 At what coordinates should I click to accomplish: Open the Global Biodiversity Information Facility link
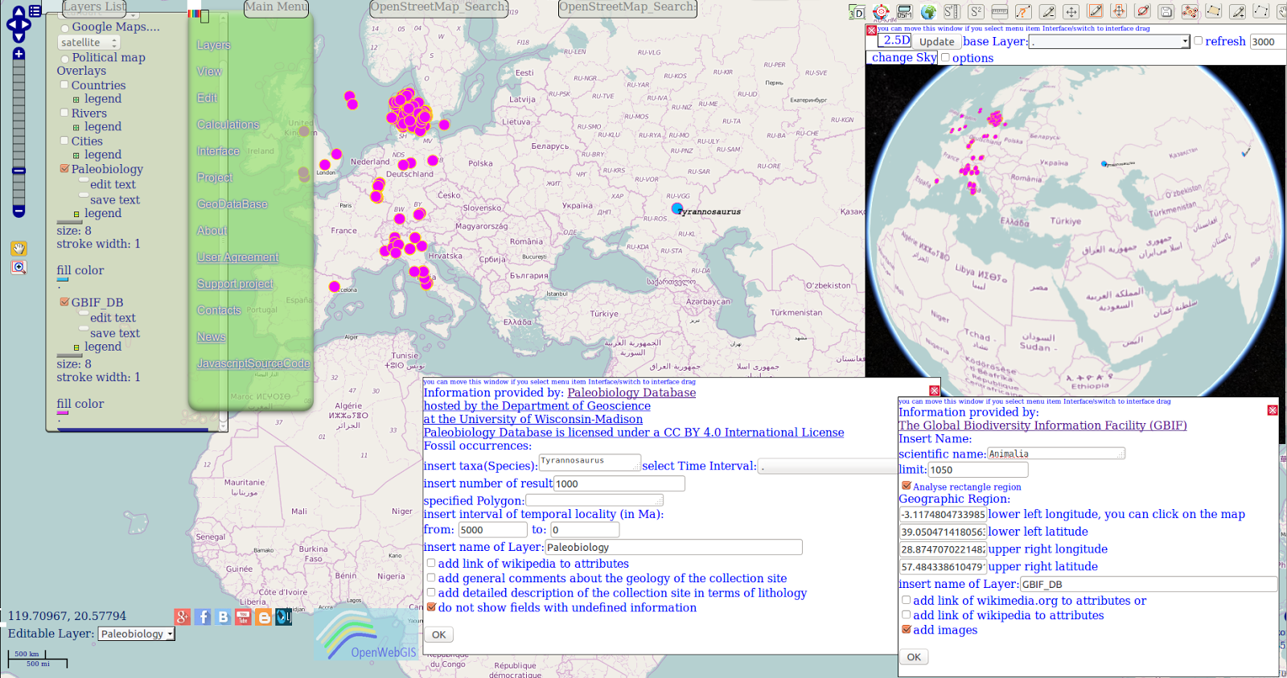[x=1042, y=425]
